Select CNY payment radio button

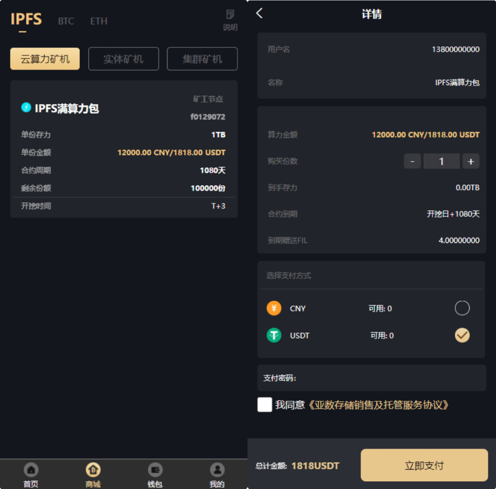click(462, 308)
